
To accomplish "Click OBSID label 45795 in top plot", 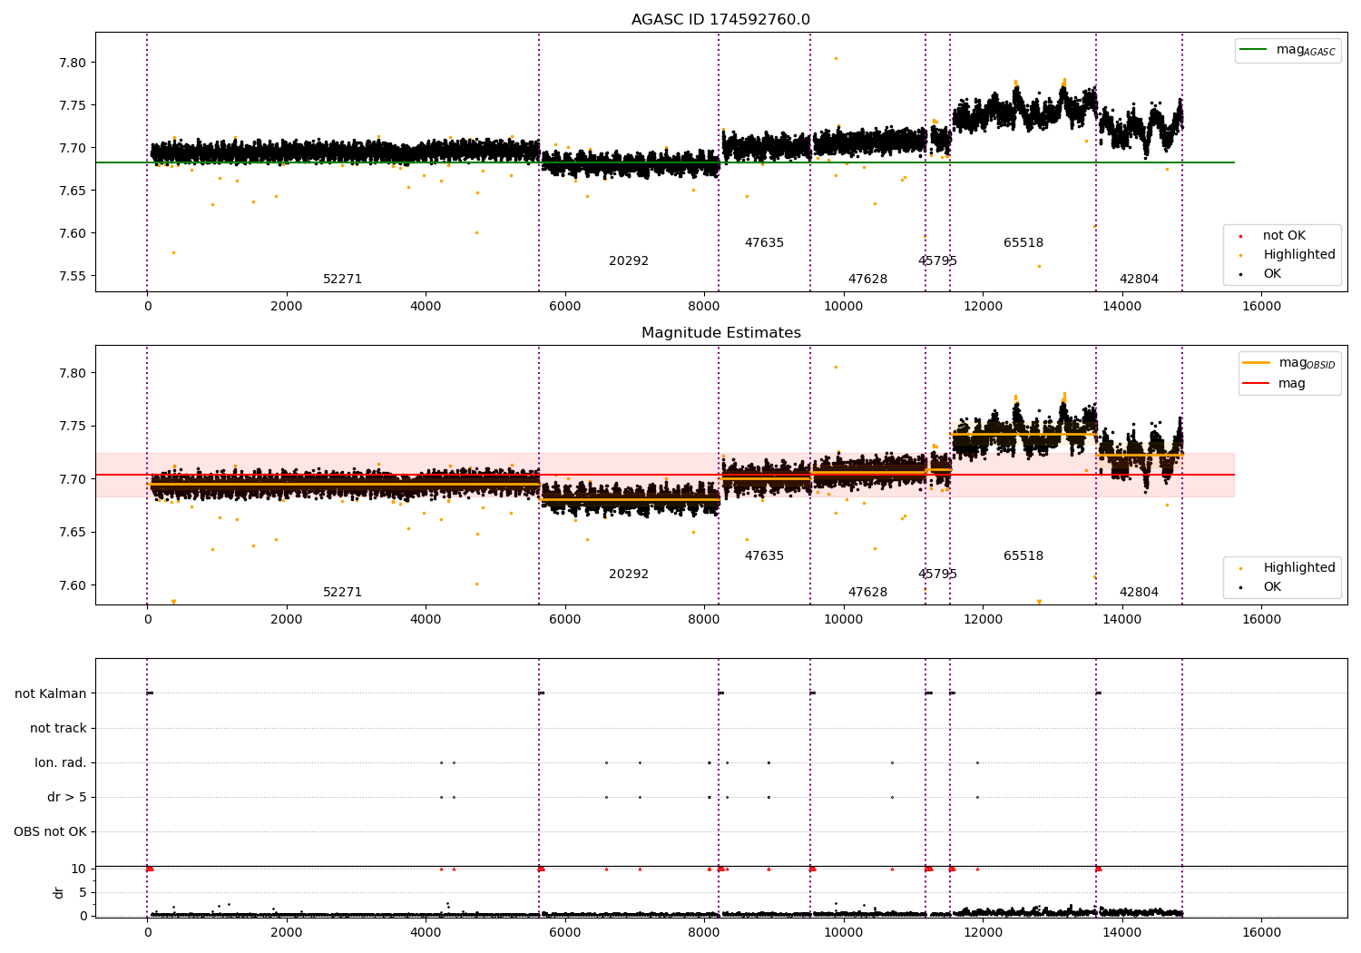I will pos(937,261).
